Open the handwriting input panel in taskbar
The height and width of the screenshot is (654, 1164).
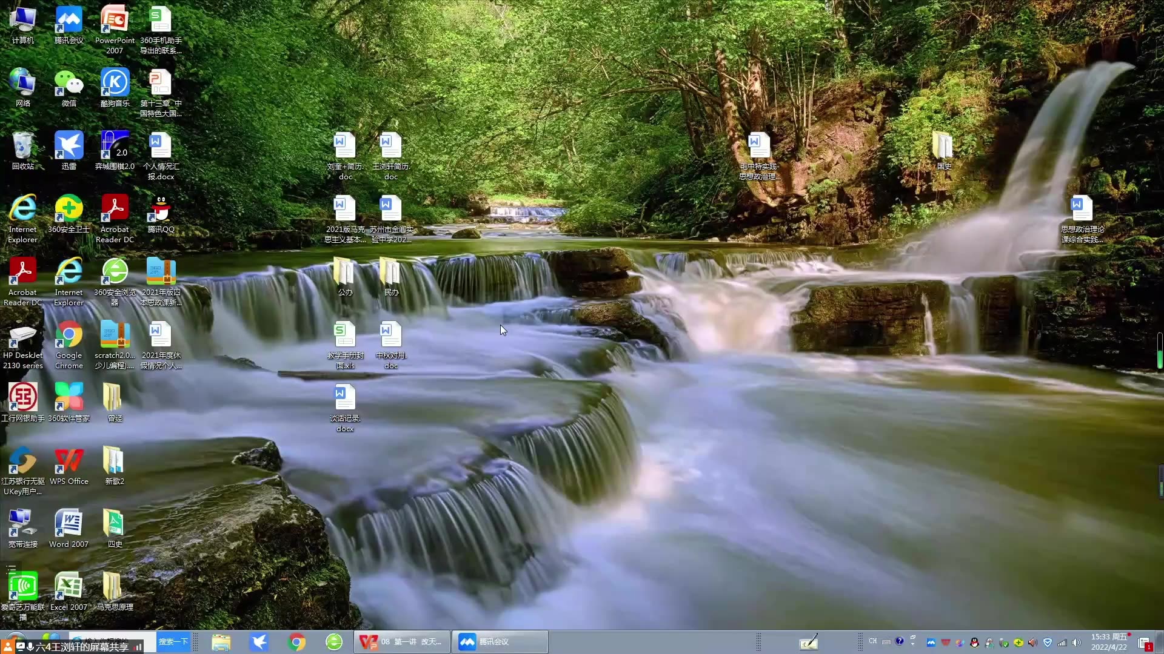[809, 642]
